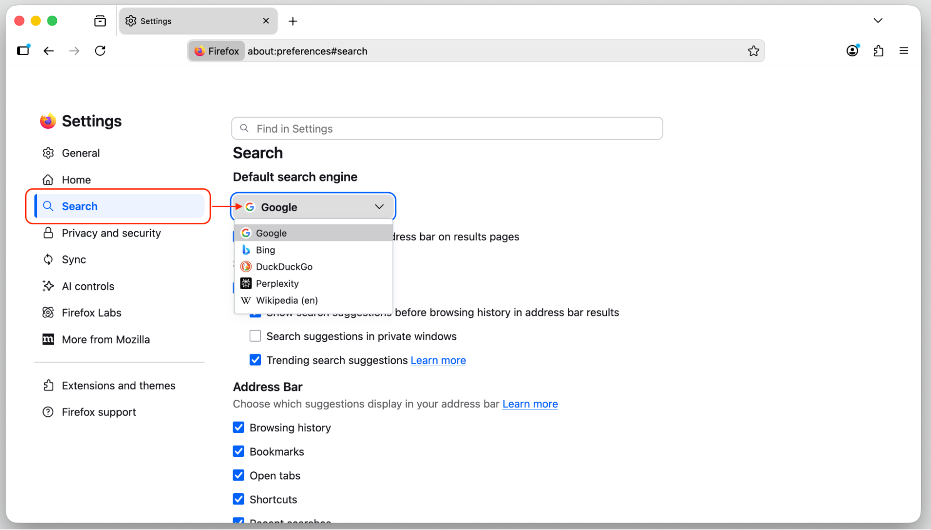The height and width of the screenshot is (530, 931).
Task: Open the Firefox account icon
Action: click(x=852, y=50)
